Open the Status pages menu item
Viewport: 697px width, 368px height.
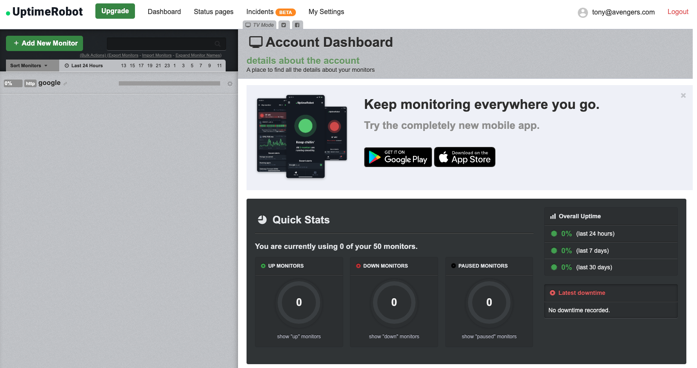(213, 12)
